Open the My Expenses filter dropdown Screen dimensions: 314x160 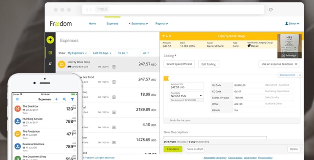point(77,53)
